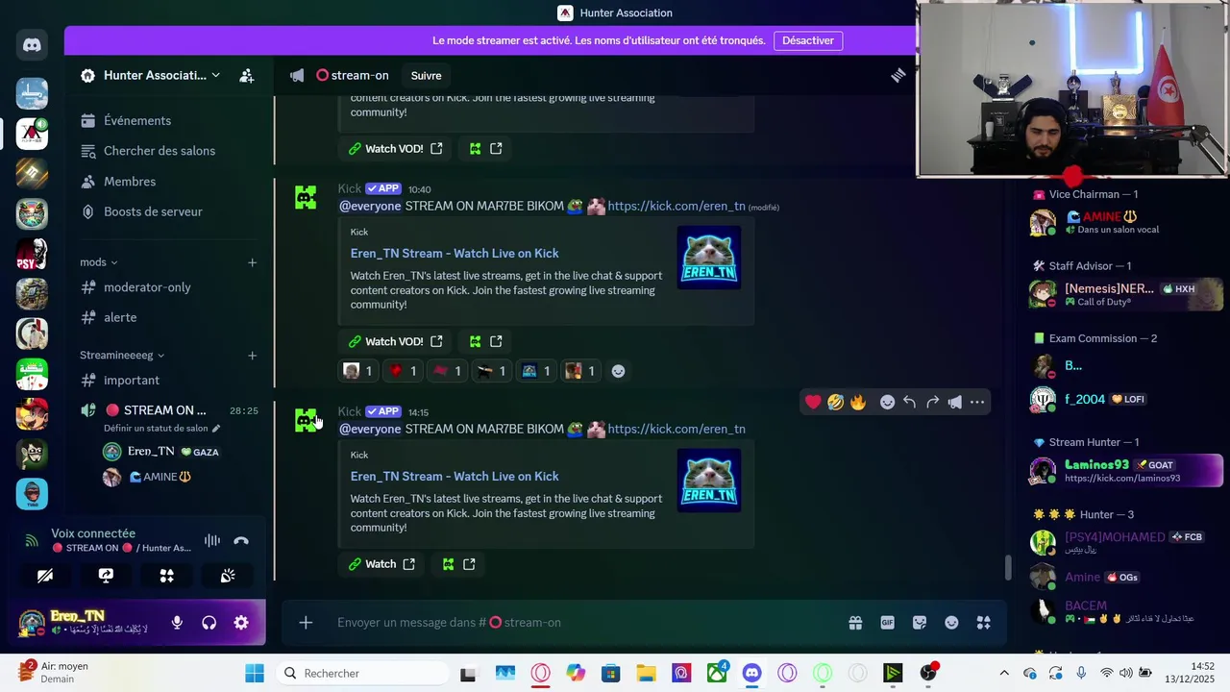Open Boosts de serveur

tap(166, 211)
